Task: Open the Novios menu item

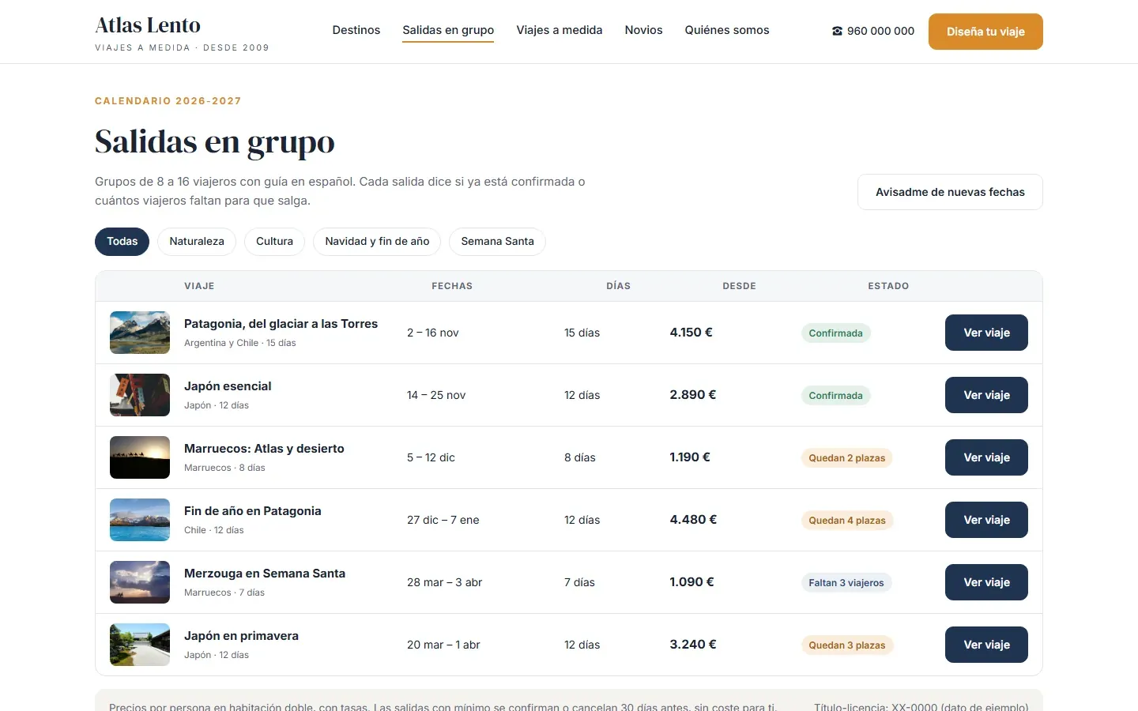Action: pyautogui.click(x=644, y=30)
